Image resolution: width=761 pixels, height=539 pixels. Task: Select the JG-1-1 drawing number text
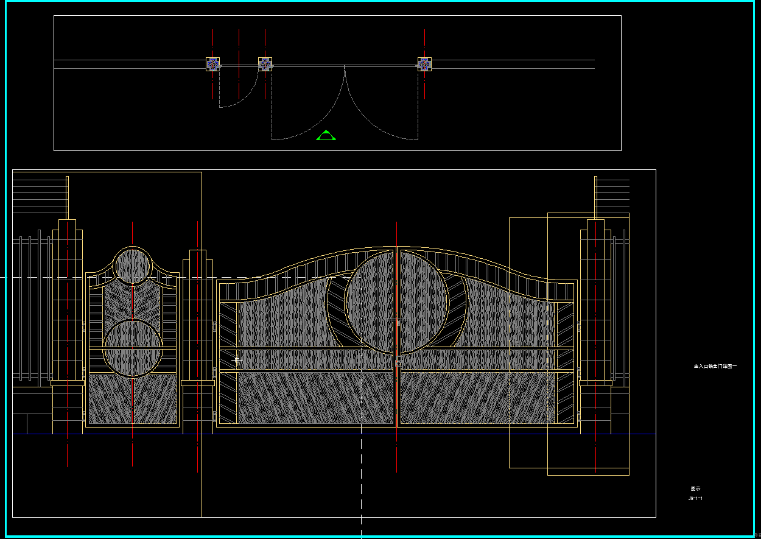pos(695,499)
